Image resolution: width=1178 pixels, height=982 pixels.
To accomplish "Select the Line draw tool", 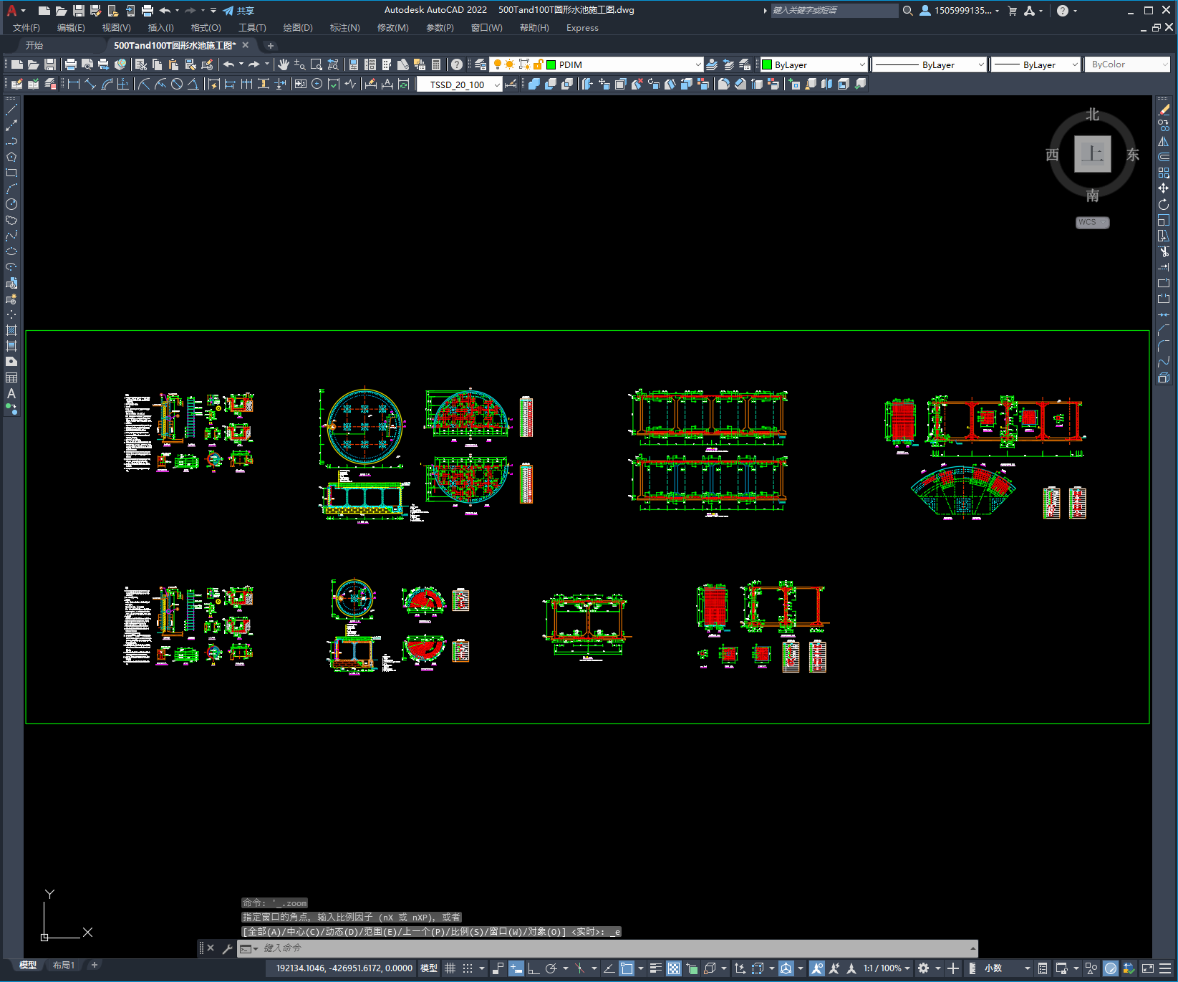I will pyautogui.click(x=11, y=110).
